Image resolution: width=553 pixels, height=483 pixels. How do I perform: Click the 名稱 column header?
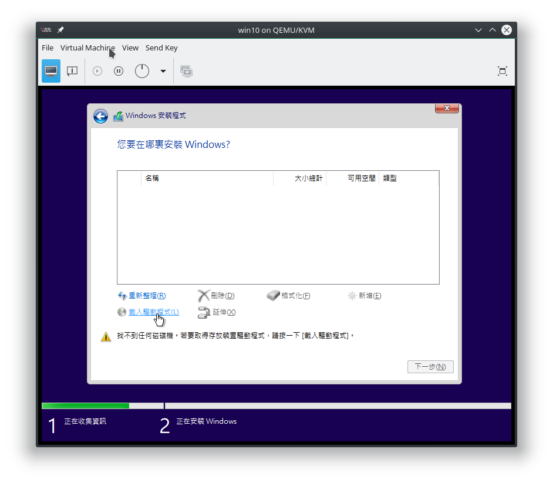[x=207, y=178]
